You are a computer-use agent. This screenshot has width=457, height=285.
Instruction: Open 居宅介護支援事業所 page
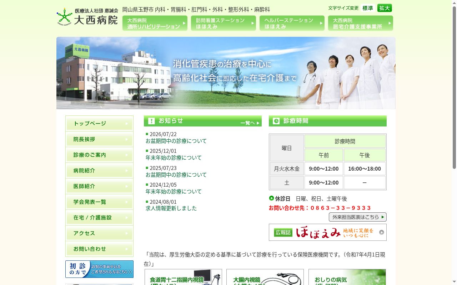pyautogui.click(x=361, y=23)
